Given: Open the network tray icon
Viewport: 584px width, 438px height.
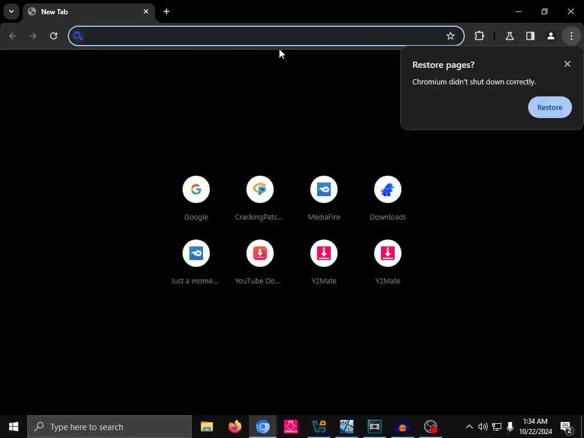Looking at the screenshot, I should [x=497, y=427].
